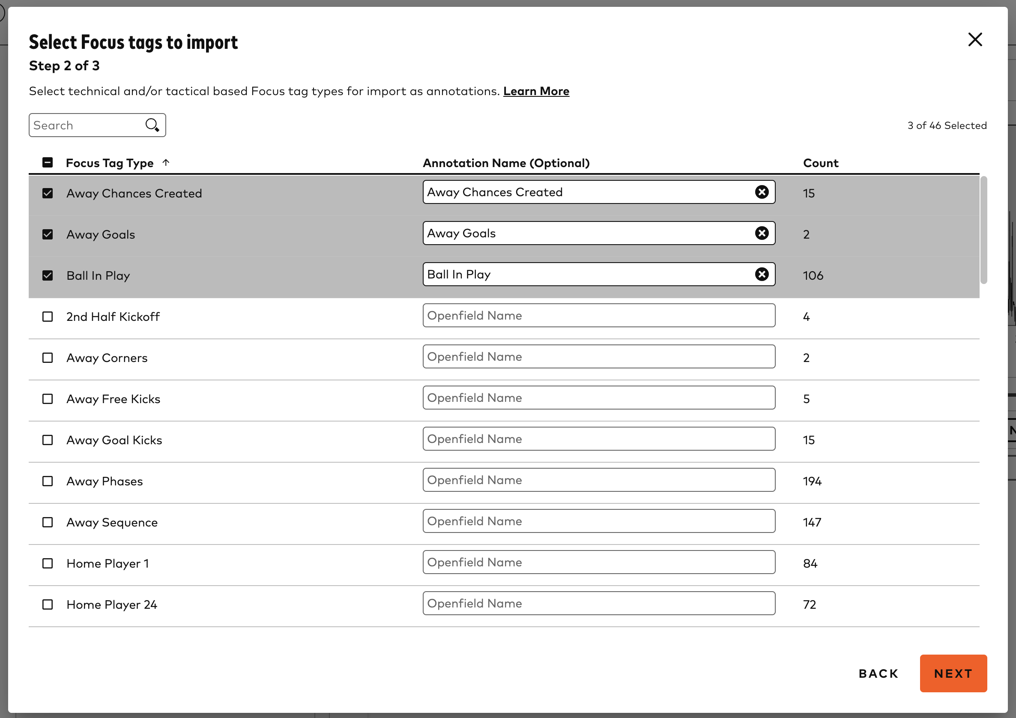Toggle the sort arrow on Focus Tag Type
Viewport: 1016px width, 718px height.
click(166, 163)
